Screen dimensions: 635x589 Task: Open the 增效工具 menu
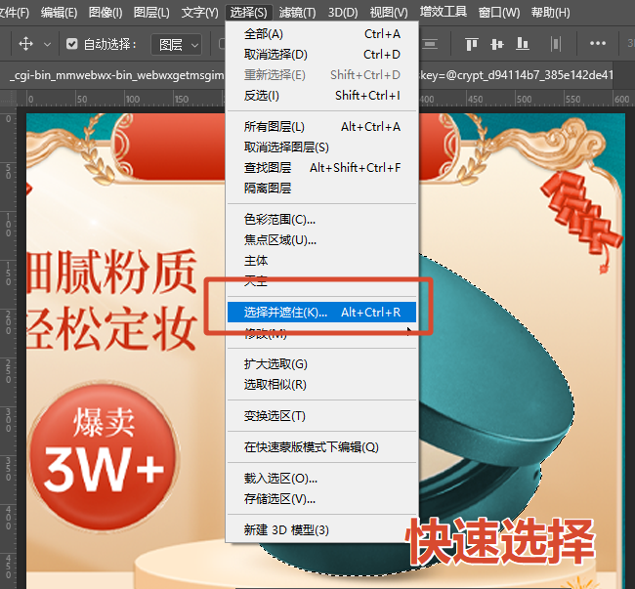coord(444,12)
